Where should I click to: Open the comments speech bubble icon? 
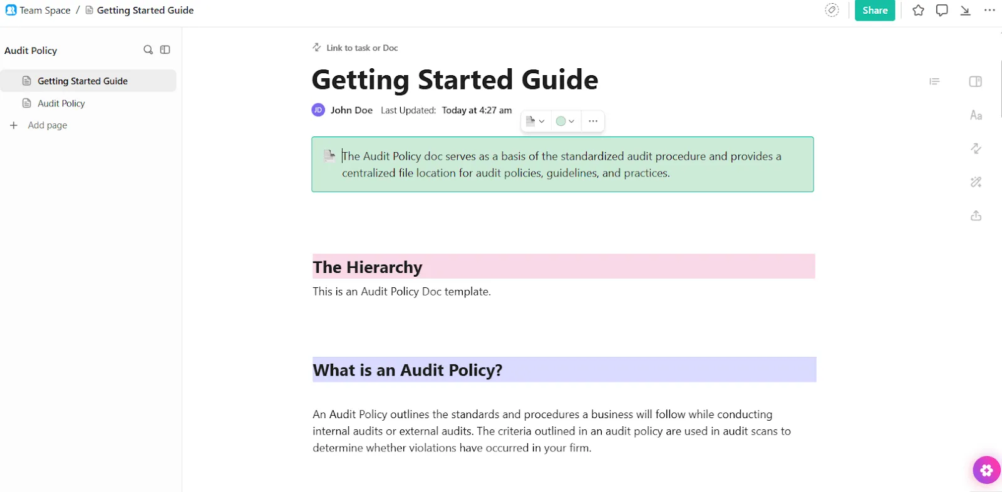tap(942, 11)
